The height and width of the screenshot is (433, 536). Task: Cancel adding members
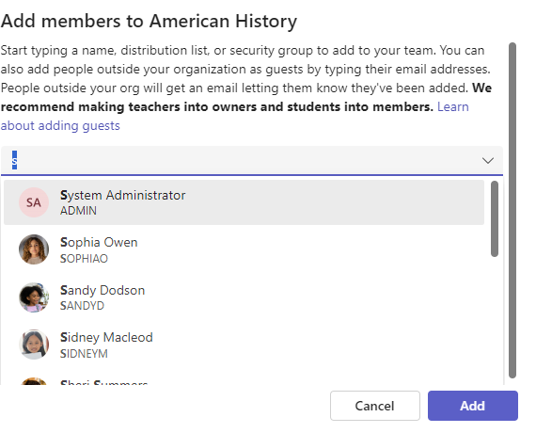[x=375, y=406]
